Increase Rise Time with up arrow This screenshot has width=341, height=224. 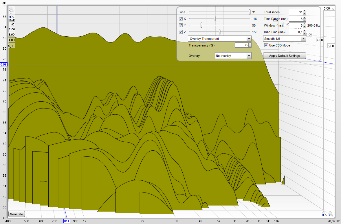304,31
